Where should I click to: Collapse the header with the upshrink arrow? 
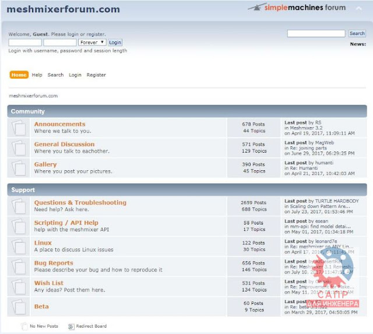click(x=359, y=9)
